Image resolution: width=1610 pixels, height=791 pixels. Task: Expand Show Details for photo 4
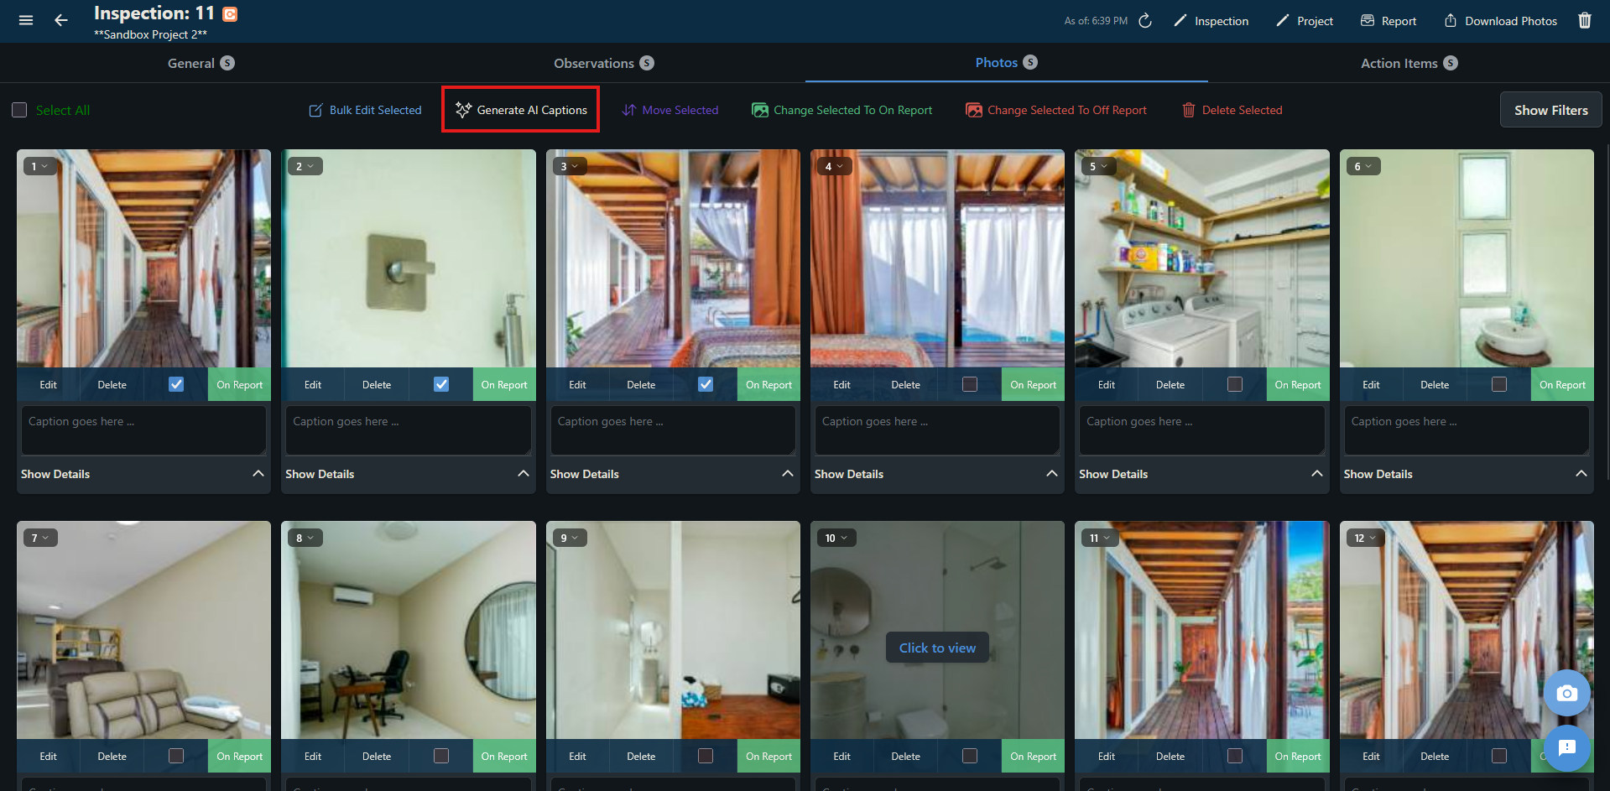937,474
